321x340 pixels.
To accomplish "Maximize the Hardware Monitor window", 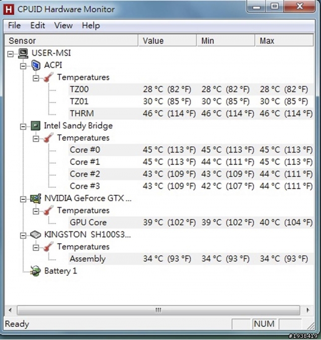I will [275, 7].
